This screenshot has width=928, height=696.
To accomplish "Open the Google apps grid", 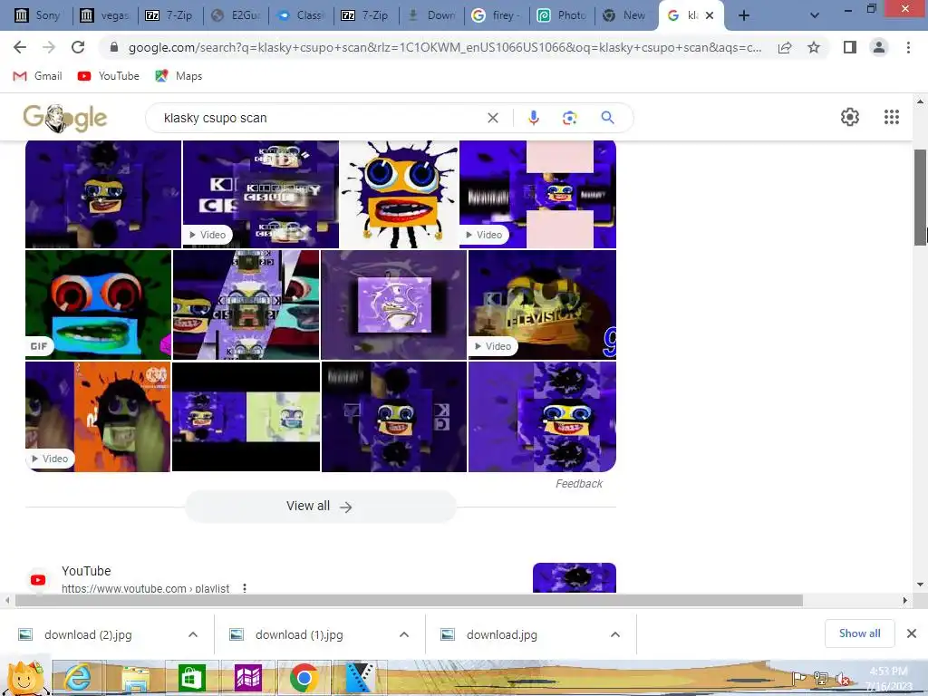I will (x=892, y=117).
